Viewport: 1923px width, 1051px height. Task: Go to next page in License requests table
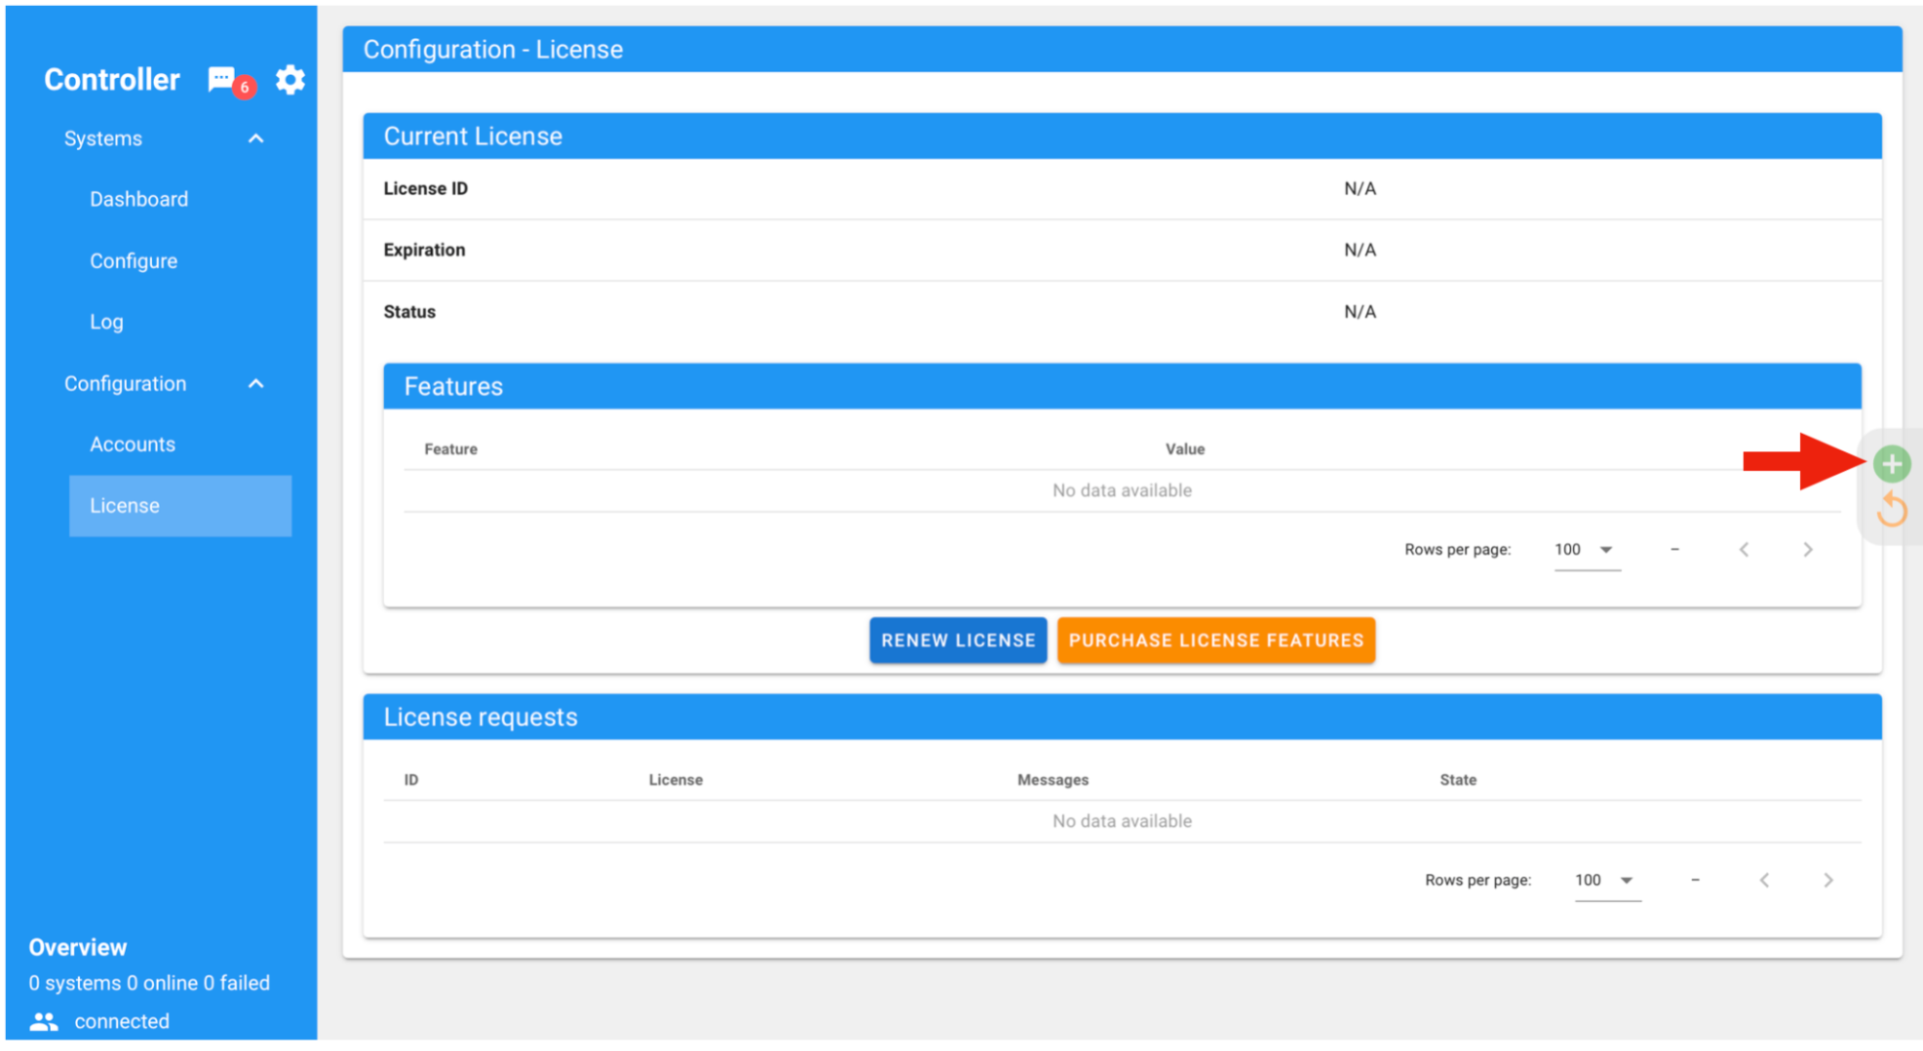1828,879
